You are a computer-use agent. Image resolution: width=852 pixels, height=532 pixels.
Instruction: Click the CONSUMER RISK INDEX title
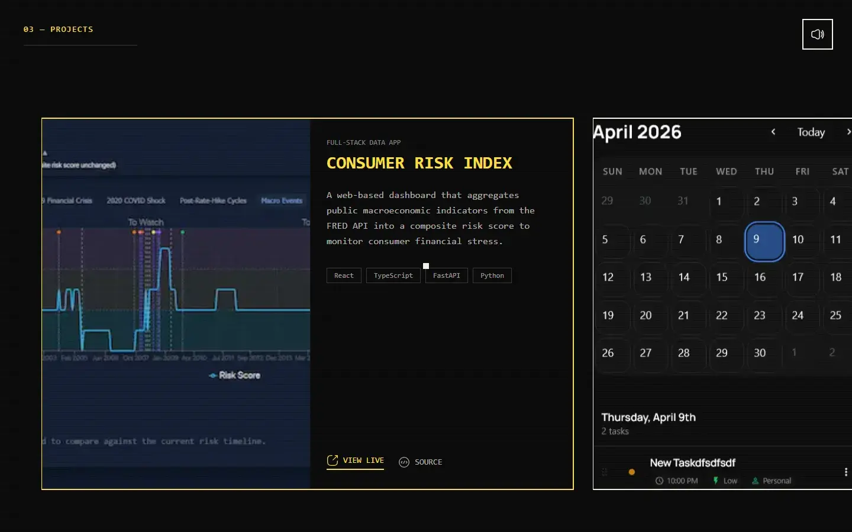coord(419,163)
